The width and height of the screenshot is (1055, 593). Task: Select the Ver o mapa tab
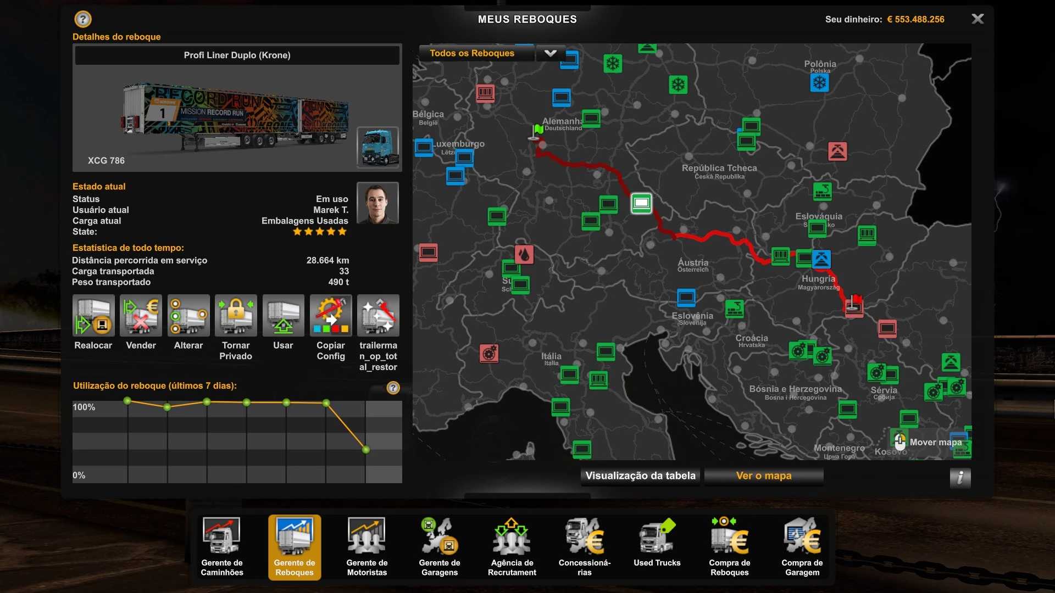(764, 476)
